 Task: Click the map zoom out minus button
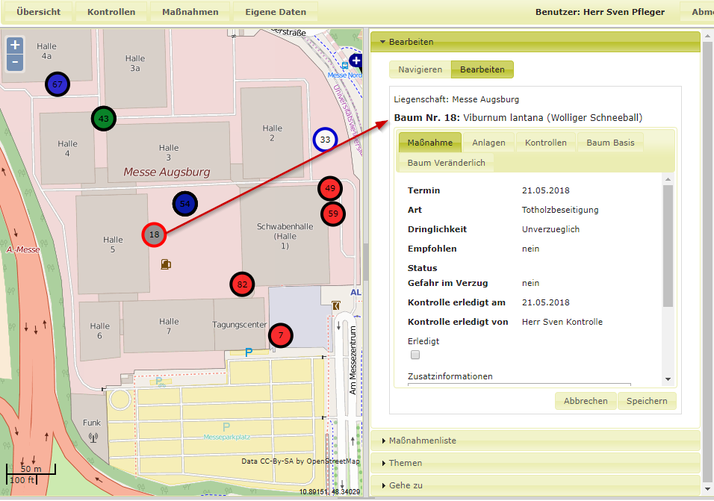(15, 62)
